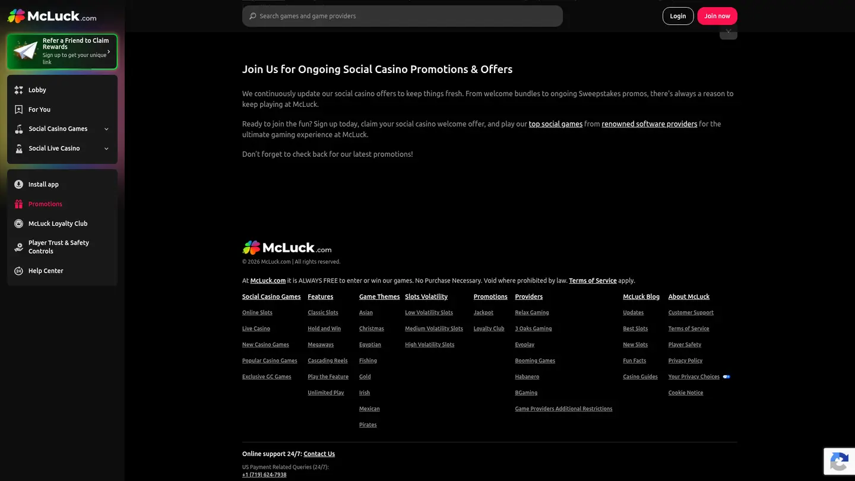Call the +1 (719) 624-7938 link
This screenshot has width=855, height=481.
click(264, 474)
